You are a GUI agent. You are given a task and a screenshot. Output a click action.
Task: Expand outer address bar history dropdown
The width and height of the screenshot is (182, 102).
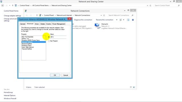tap(147, 5)
